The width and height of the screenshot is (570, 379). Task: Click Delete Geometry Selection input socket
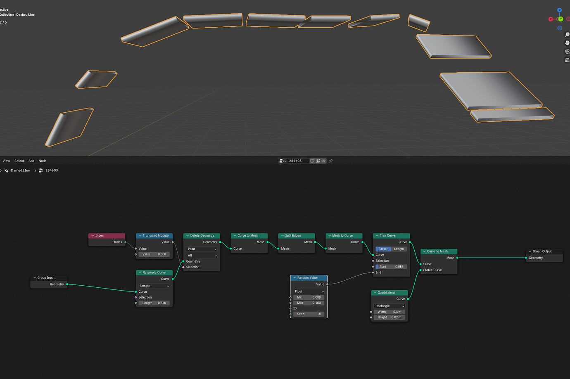point(183,267)
